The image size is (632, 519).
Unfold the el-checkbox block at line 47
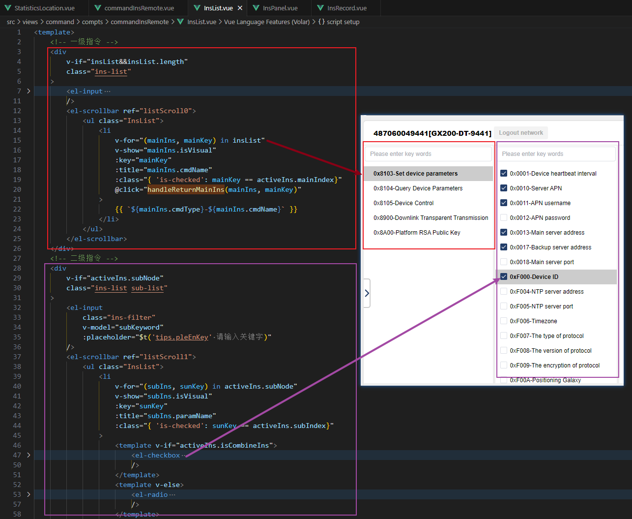(29, 455)
